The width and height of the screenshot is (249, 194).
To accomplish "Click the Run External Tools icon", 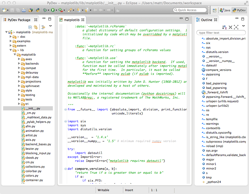I will (60, 10).
